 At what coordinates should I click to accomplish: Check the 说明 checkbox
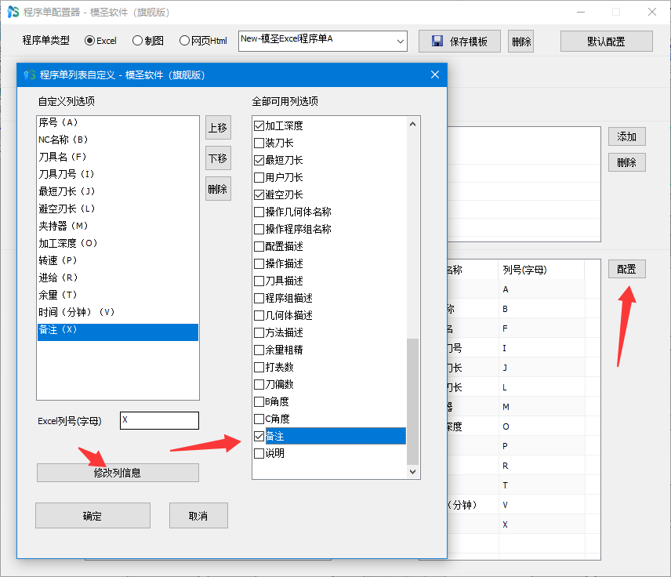(x=259, y=453)
